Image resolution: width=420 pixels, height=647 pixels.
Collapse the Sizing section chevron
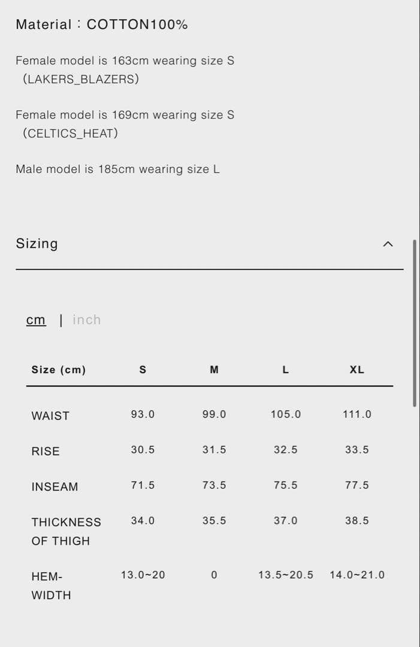[388, 244]
